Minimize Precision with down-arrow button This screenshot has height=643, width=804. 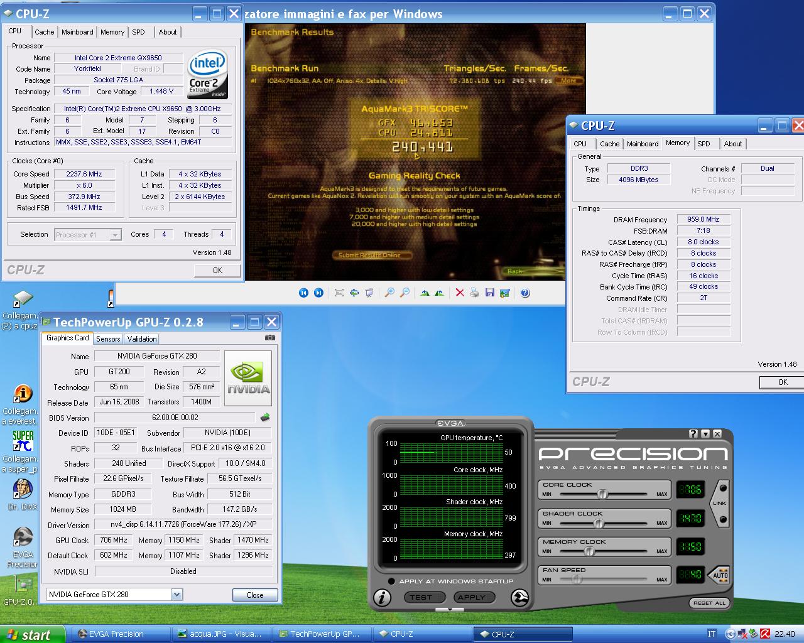pyautogui.click(x=705, y=434)
